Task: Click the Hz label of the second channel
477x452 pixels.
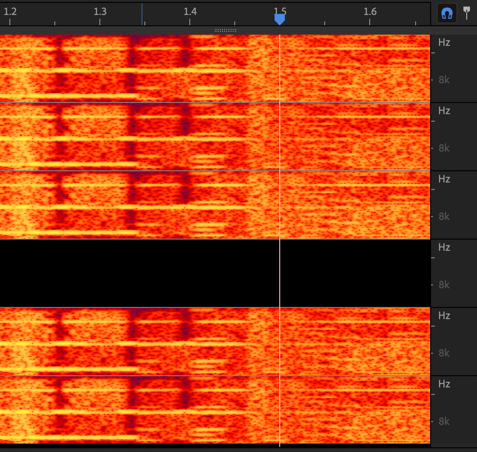Action: (x=444, y=110)
